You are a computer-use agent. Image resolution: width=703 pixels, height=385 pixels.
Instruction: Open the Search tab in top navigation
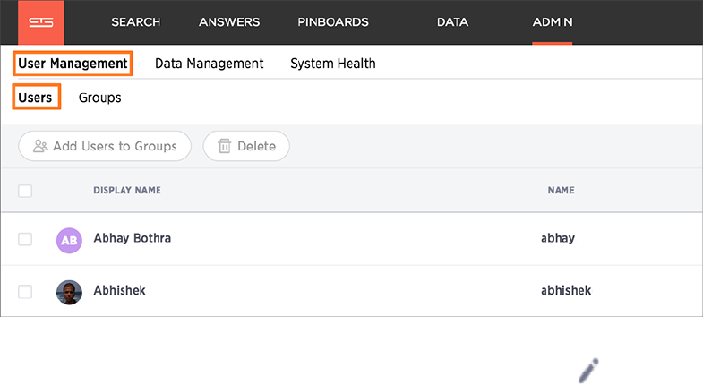136,22
